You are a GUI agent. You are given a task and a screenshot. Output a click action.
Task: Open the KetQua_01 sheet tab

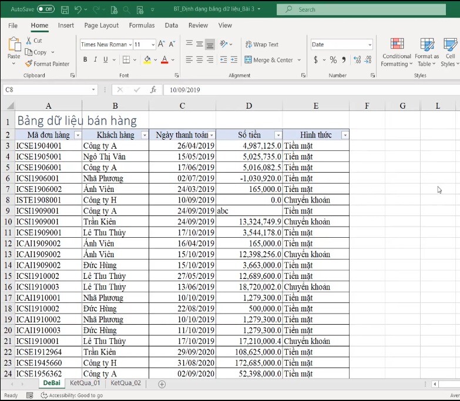click(x=85, y=383)
